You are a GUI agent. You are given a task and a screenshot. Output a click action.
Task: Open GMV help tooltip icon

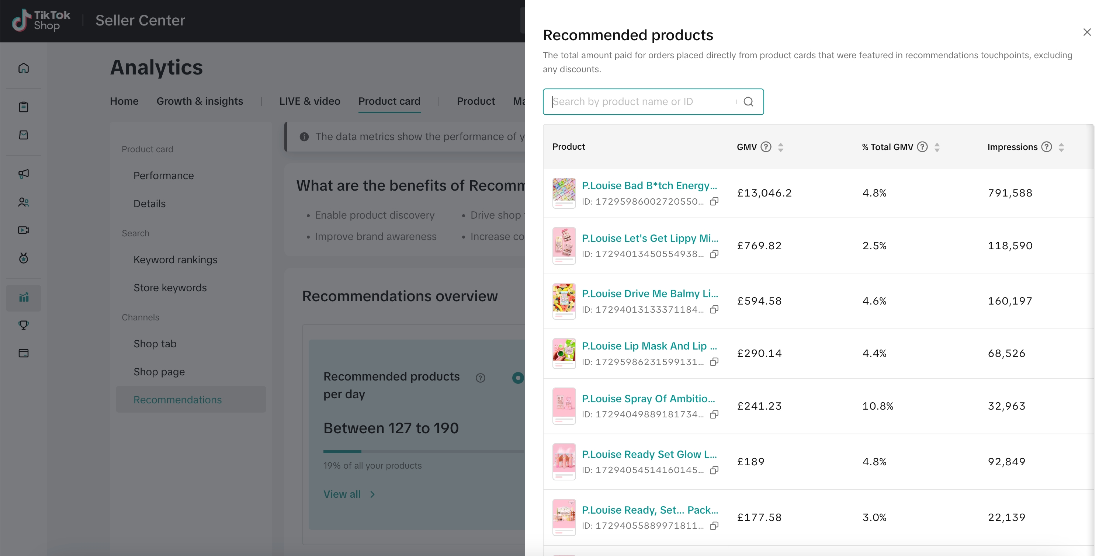[766, 147]
